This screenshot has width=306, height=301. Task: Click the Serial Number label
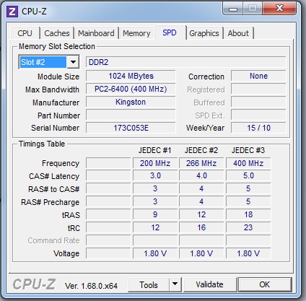click(55, 128)
